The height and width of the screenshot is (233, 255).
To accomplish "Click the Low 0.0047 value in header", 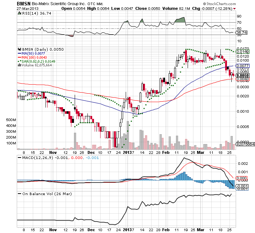I will (122, 8).
